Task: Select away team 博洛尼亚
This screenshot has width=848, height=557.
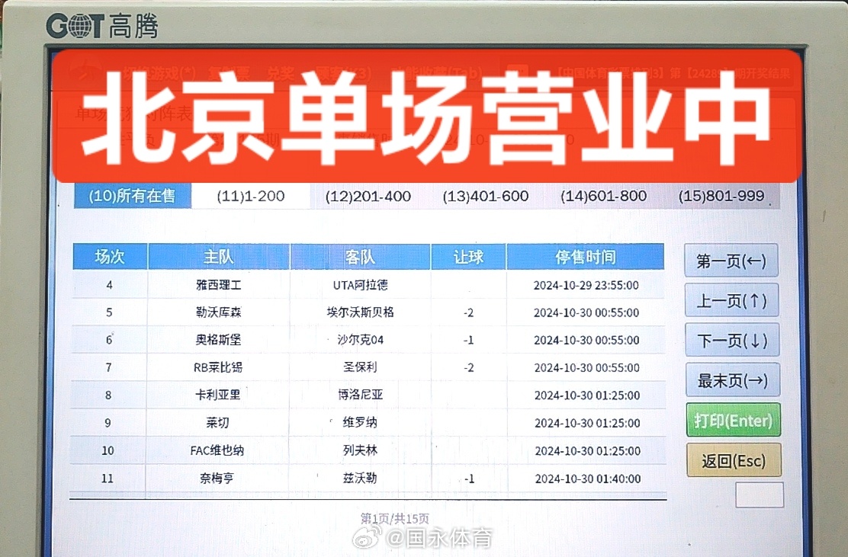Action: coord(360,395)
